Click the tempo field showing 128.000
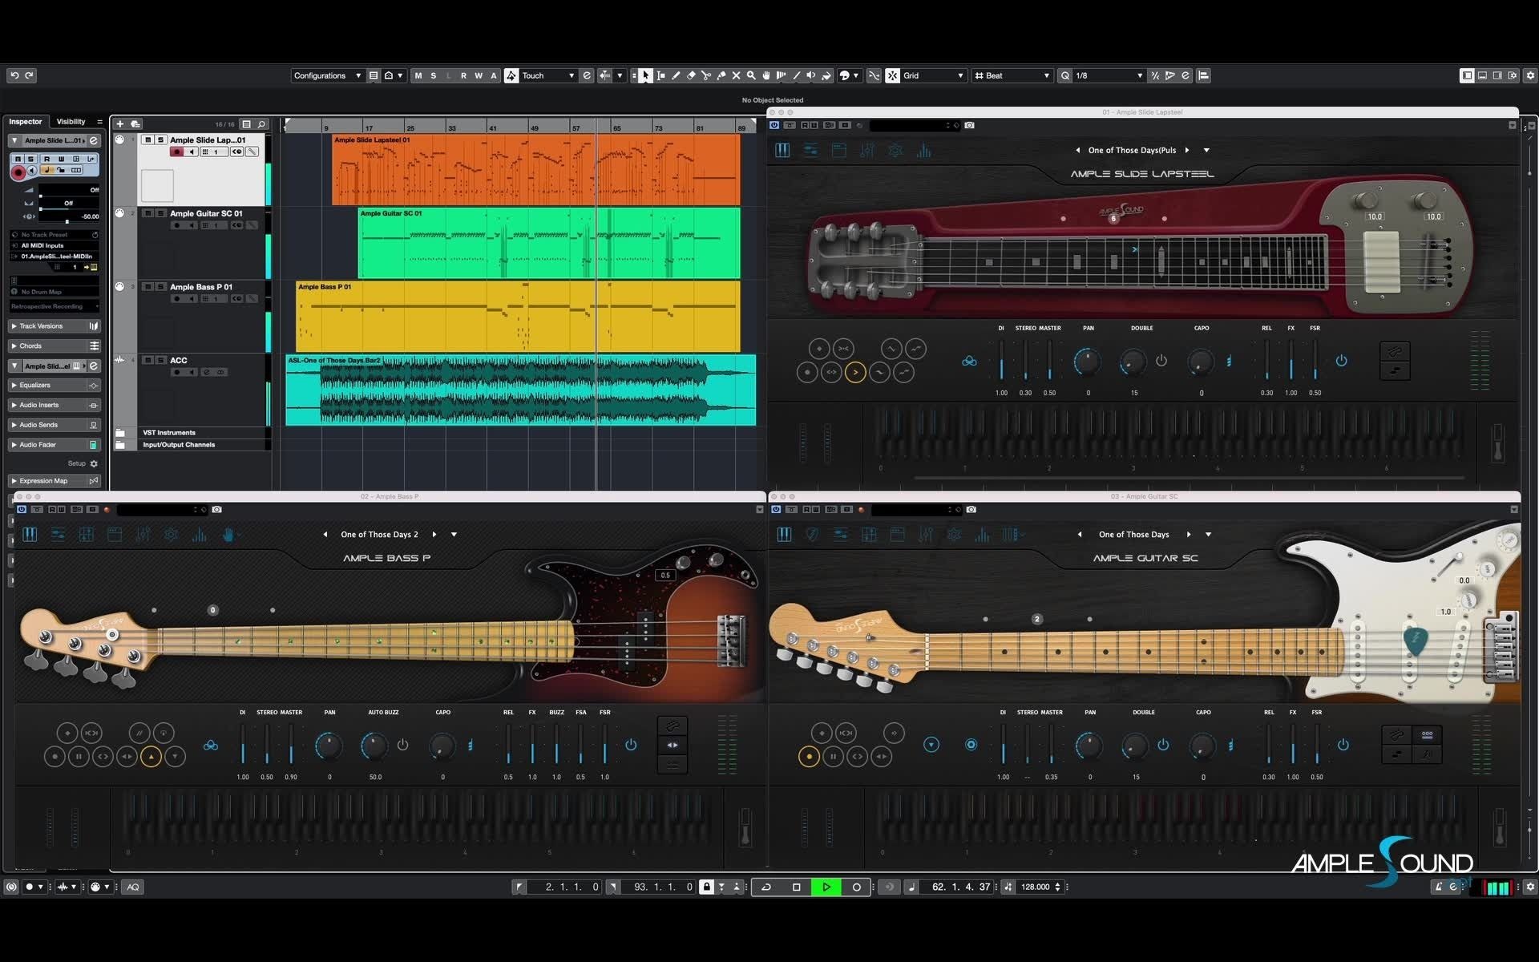 [x=1035, y=887]
